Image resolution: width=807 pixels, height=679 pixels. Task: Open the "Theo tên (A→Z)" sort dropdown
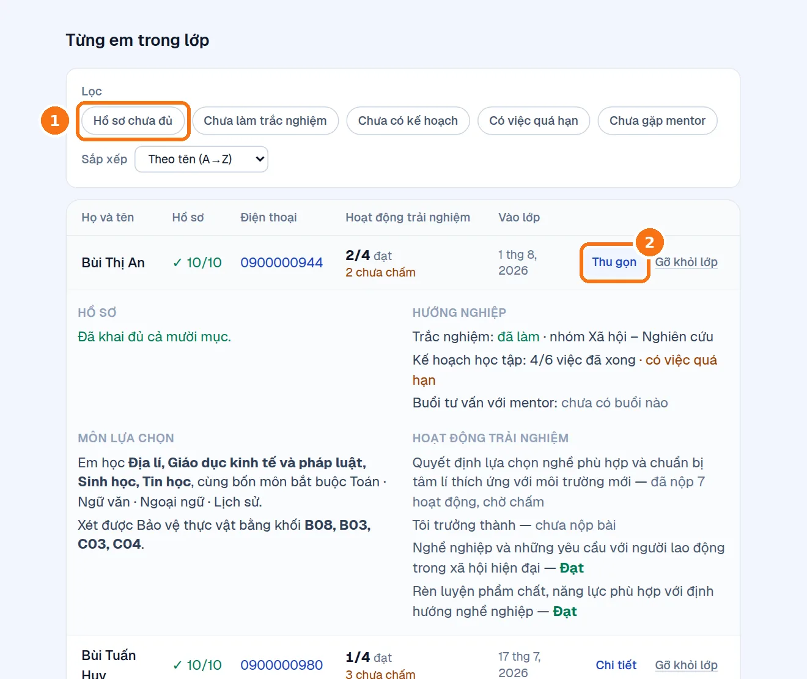pos(201,159)
